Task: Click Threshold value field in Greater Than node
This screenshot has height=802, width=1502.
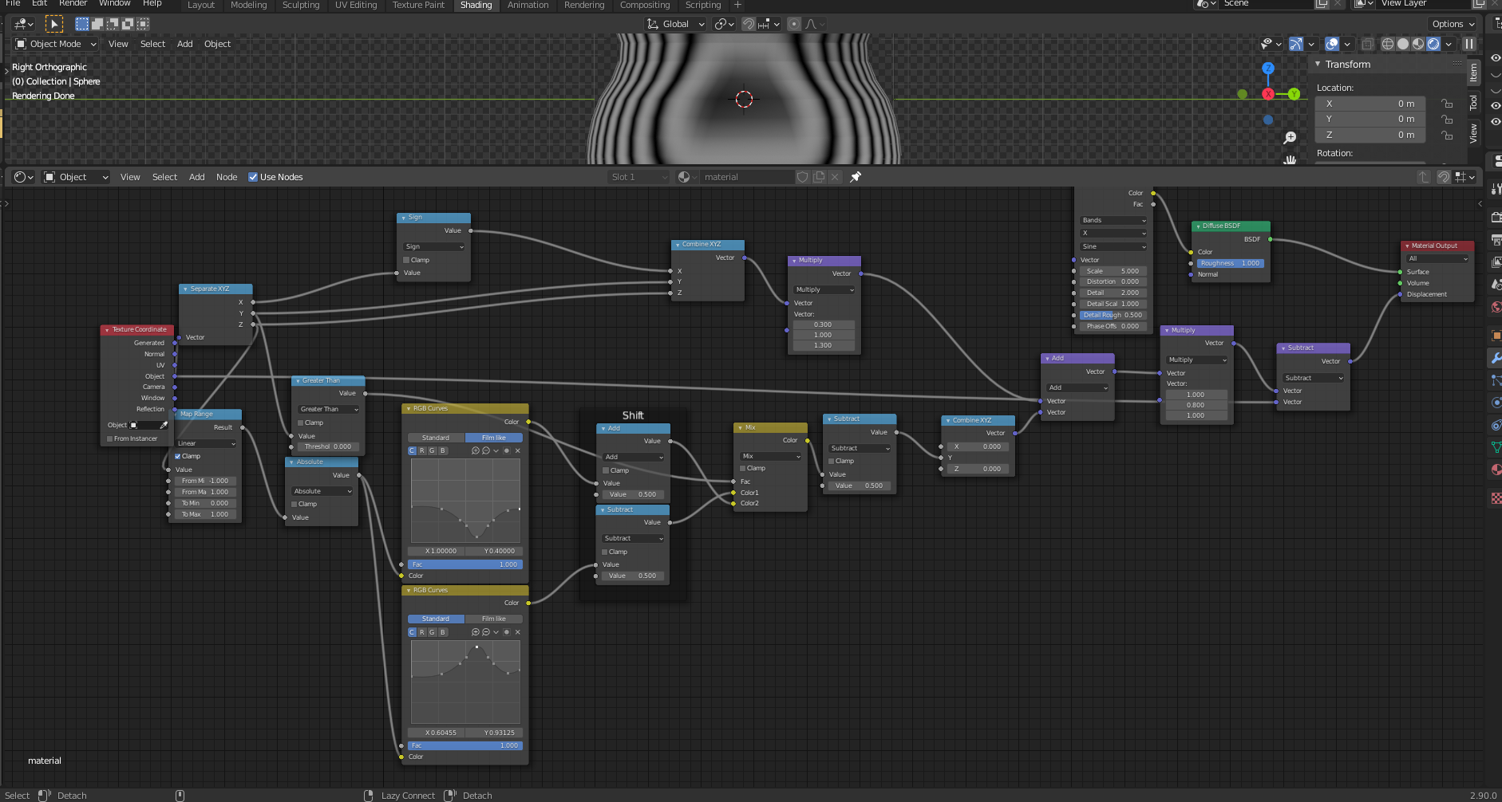Action: (x=328, y=446)
